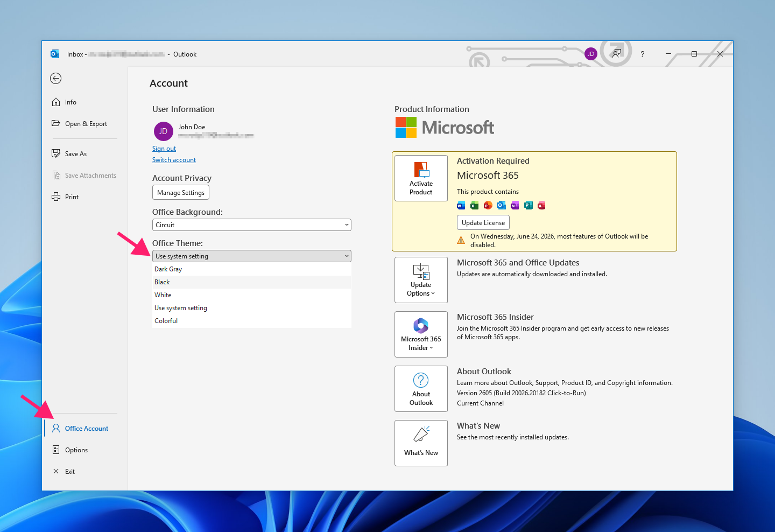
Task: Click the Microsoft logo under Product Information
Action: 445,128
